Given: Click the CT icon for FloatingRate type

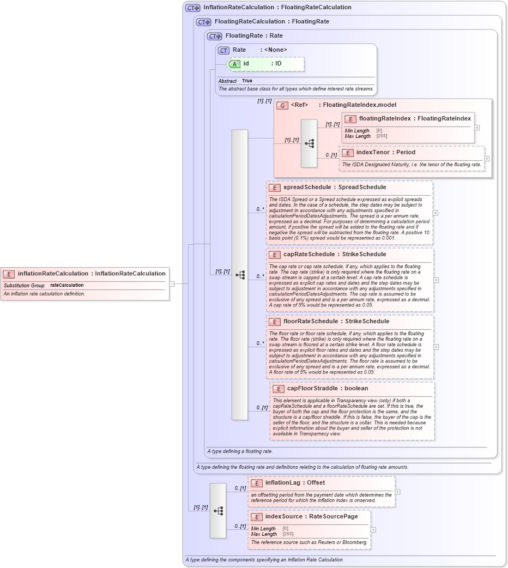Looking at the screenshot, I should pos(213,36).
